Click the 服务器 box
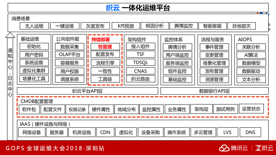 click(x=57, y=132)
